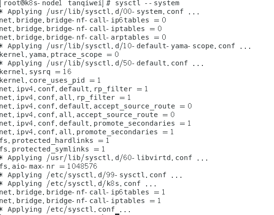Click the sysctl --system command text

[147, 3]
